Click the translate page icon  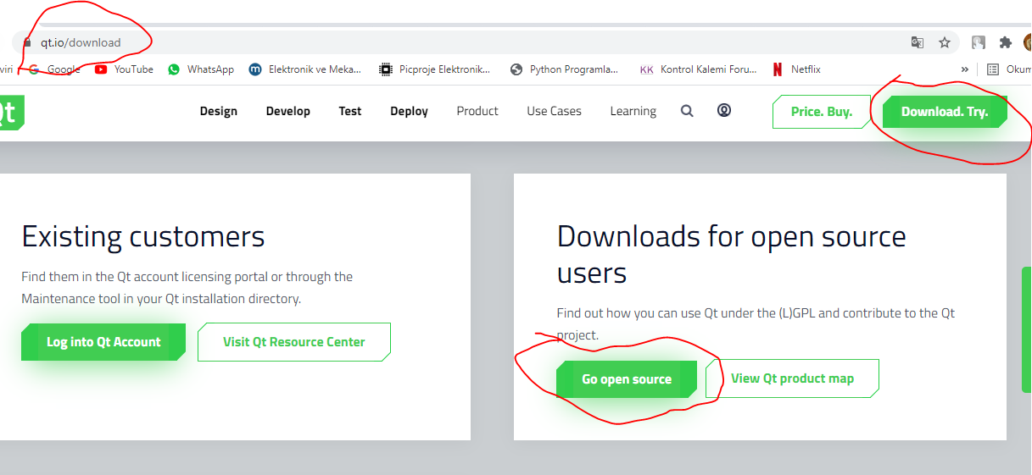pyautogui.click(x=918, y=42)
